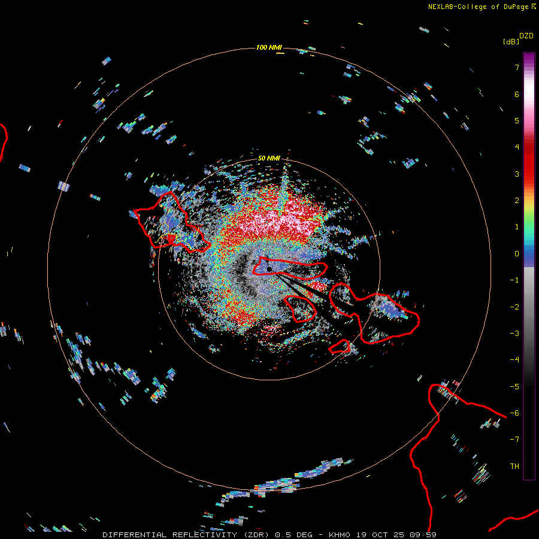The image size is (539, 539).
Task: Click the 3 value on color scale
Action: [x=517, y=174]
